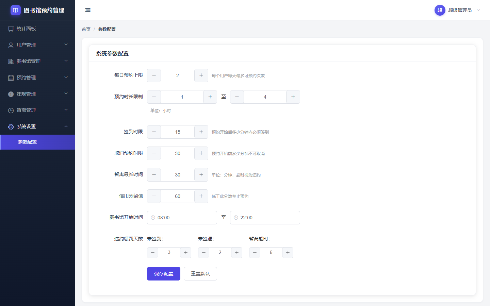Decrease 未签退 penalty days
The width and height of the screenshot is (490, 306).
pos(204,253)
